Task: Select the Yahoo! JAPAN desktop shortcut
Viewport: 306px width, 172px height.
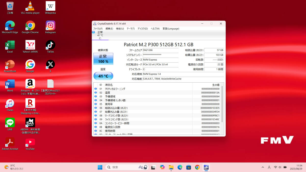Action: [30, 47]
